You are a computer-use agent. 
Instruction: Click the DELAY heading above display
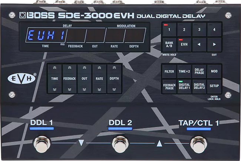coord(67,26)
